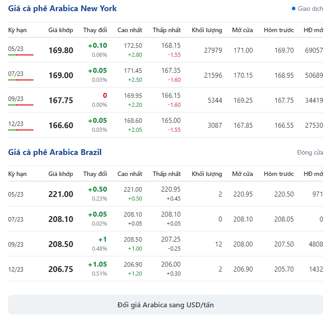
Task: Click the Giao dịch status label
Action: (x=310, y=8)
